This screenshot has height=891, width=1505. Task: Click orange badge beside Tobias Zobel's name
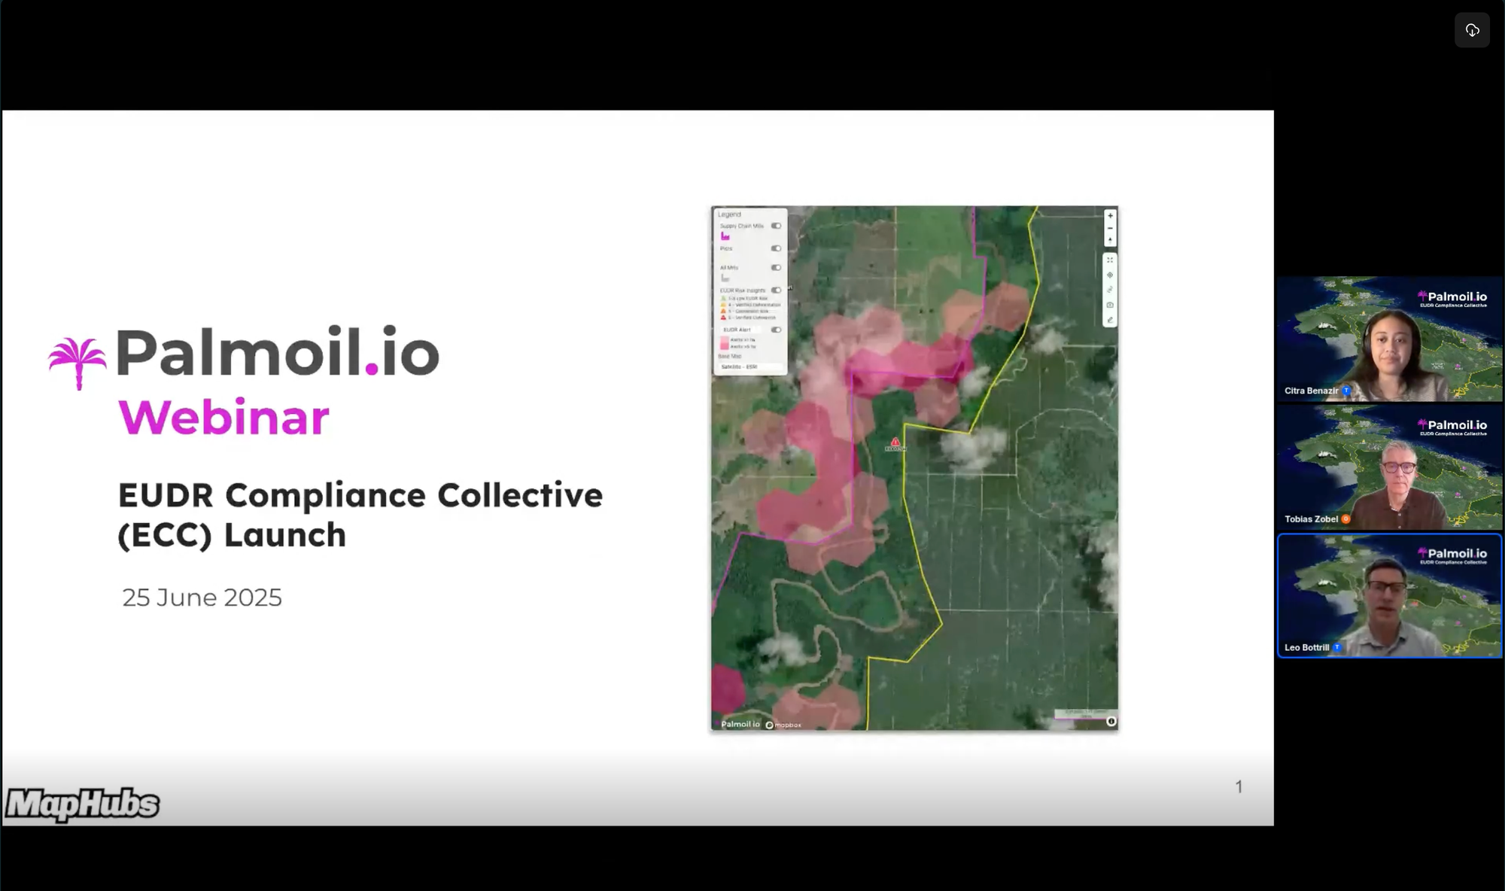coord(1345,518)
